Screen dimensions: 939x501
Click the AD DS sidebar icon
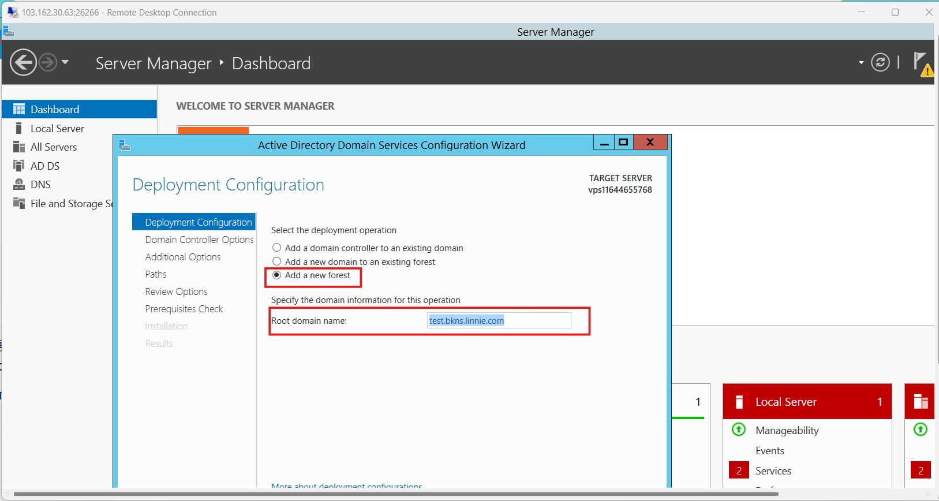(x=19, y=166)
